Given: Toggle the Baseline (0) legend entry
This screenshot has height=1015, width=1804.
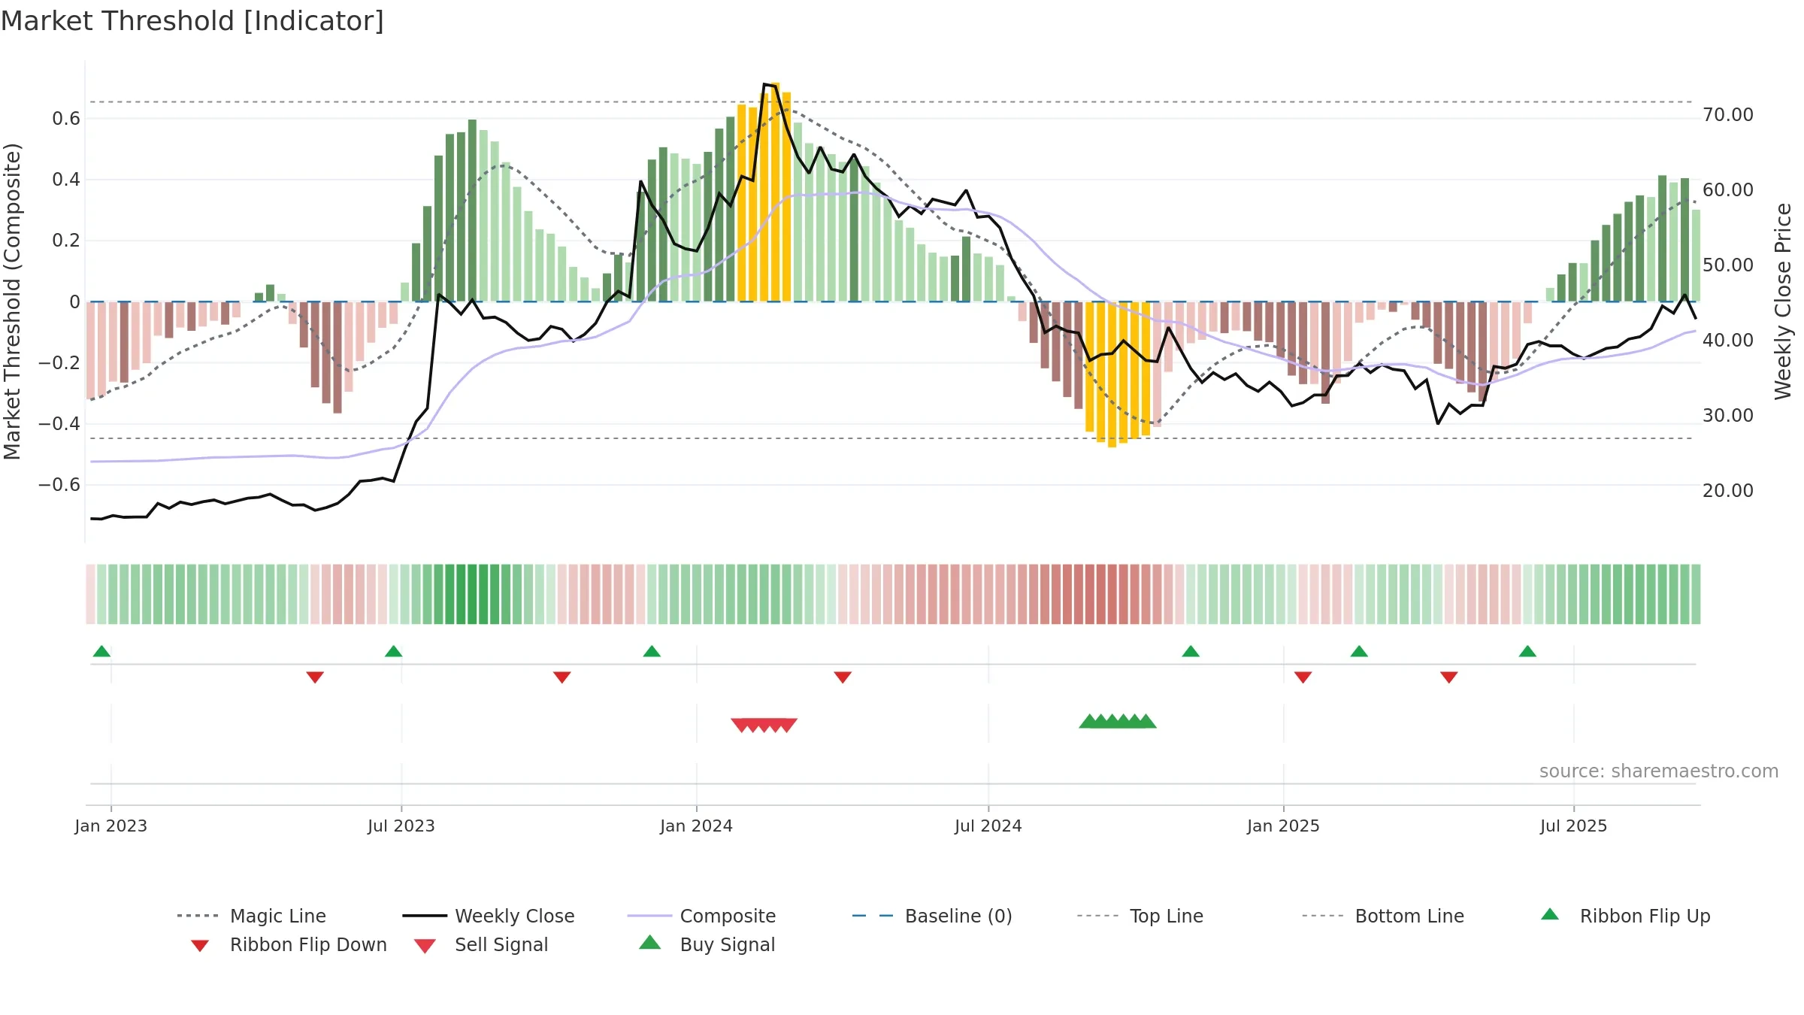Looking at the screenshot, I should point(932,916).
